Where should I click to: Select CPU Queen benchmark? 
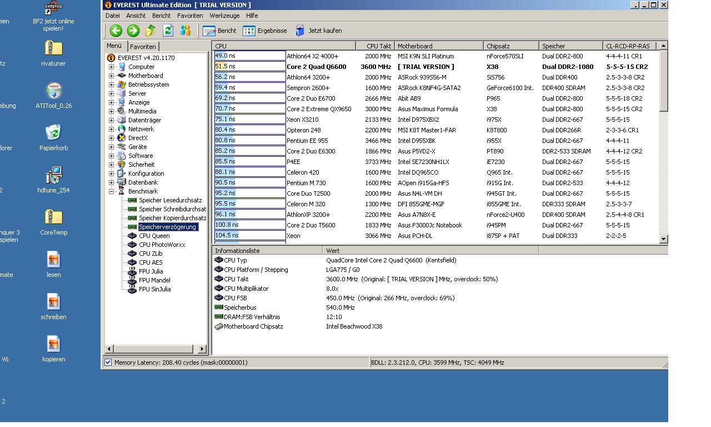(x=154, y=236)
